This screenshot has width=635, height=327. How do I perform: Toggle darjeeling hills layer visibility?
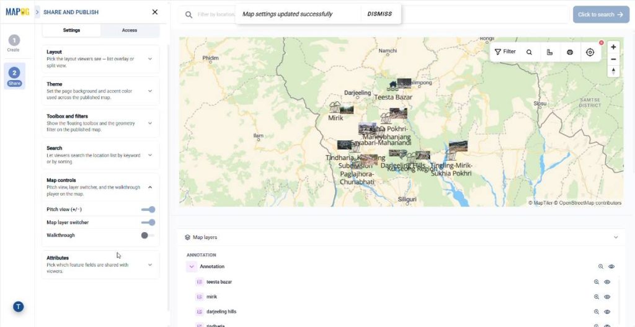tap(607, 312)
